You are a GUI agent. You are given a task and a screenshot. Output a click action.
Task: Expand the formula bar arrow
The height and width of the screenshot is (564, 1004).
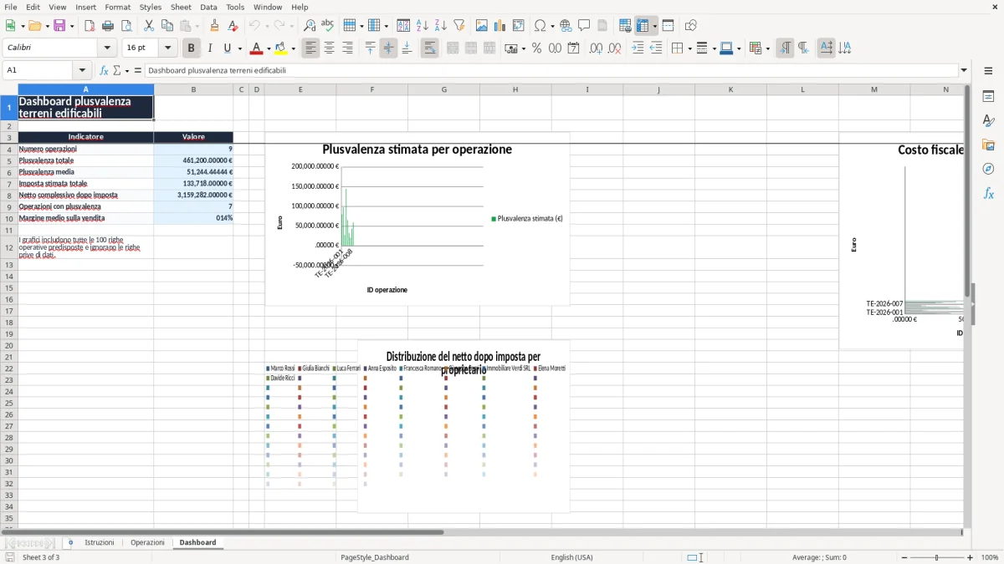point(964,70)
